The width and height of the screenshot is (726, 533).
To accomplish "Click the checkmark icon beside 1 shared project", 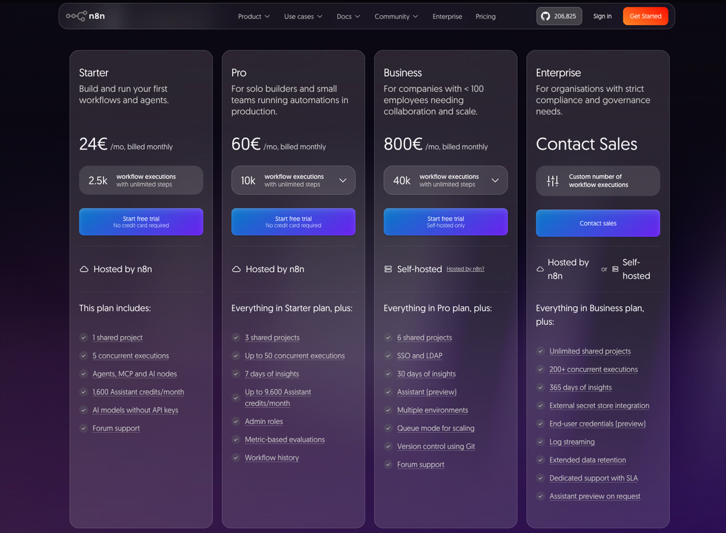I will click(x=83, y=337).
